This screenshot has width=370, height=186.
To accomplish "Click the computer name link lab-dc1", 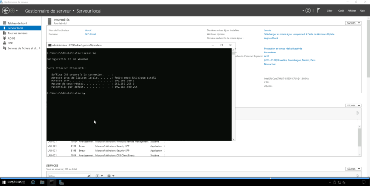I will [x=89, y=30].
